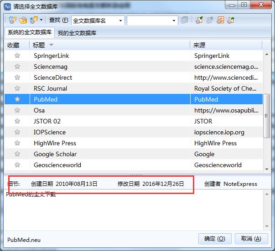Switch to 我的全文数据库 tab

(x=77, y=33)
